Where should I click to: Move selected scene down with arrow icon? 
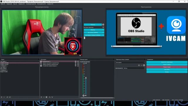click(10, 97)
